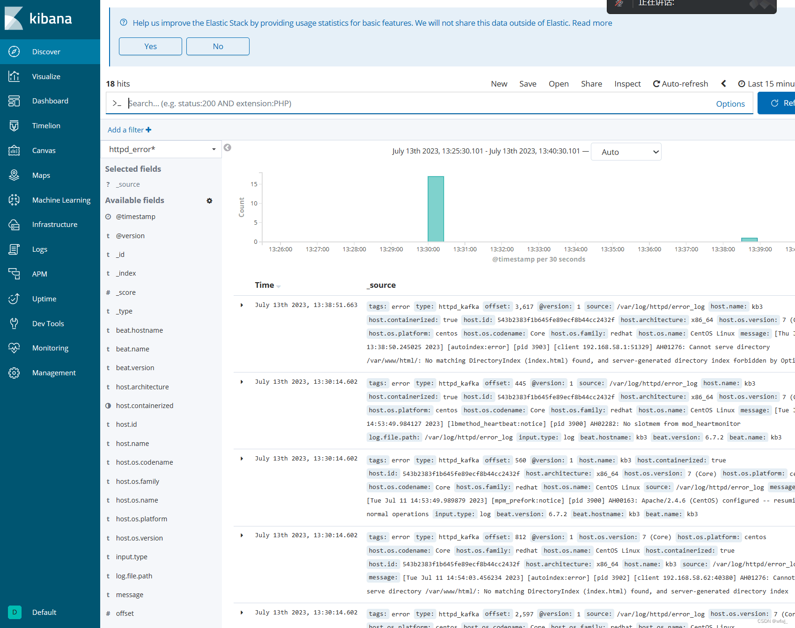This screenshot has height=628, width=795.
Task: Click the help icon in the usage banner
Action: tap(124, 22)
